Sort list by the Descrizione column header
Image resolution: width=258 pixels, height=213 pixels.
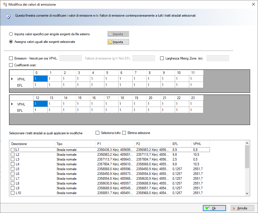pos(32,144)
